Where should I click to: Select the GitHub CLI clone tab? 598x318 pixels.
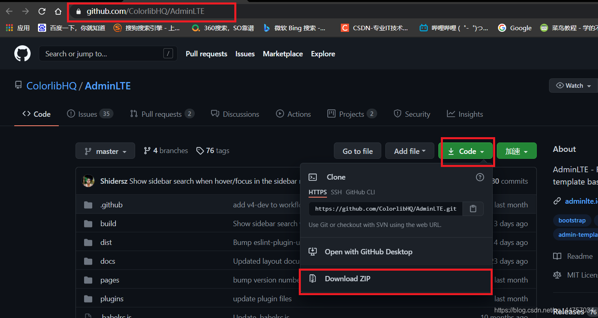pos(360,192)
